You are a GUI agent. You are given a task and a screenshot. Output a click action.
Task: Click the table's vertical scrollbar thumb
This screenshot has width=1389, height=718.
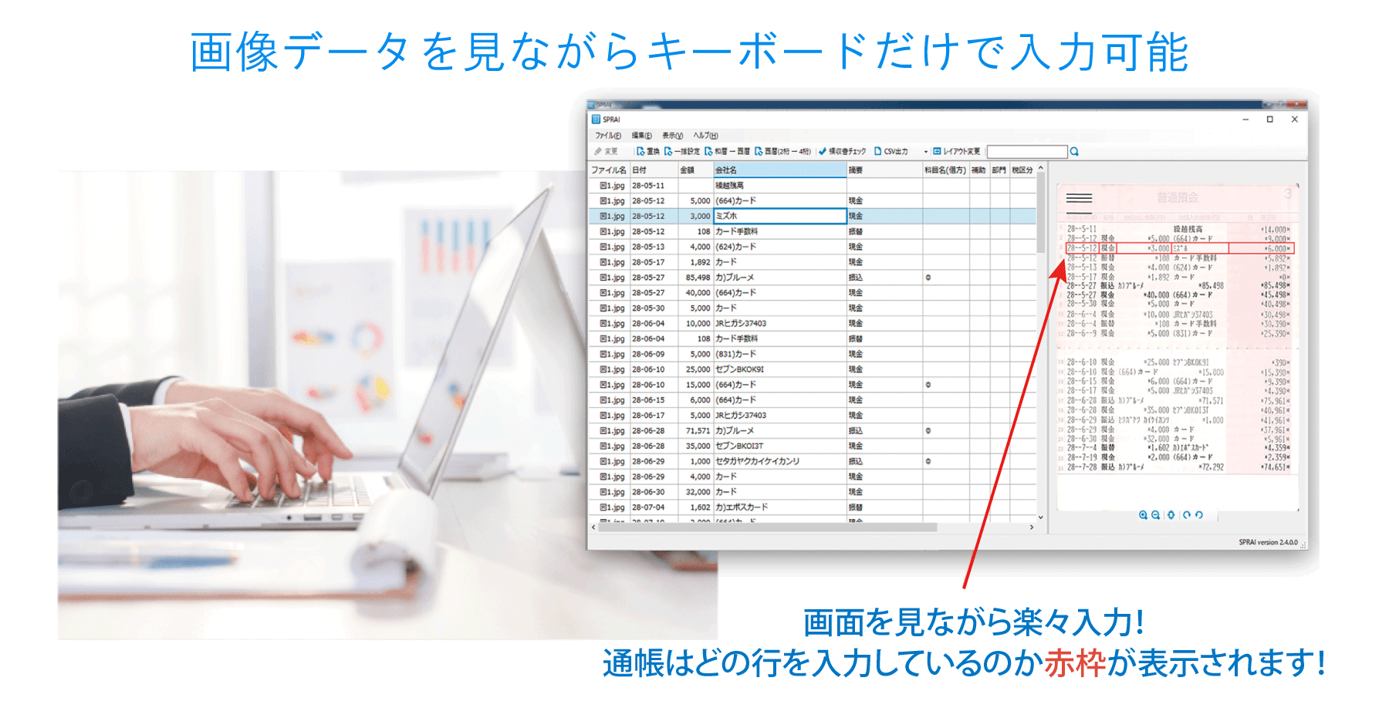[x=1040, y=212]
